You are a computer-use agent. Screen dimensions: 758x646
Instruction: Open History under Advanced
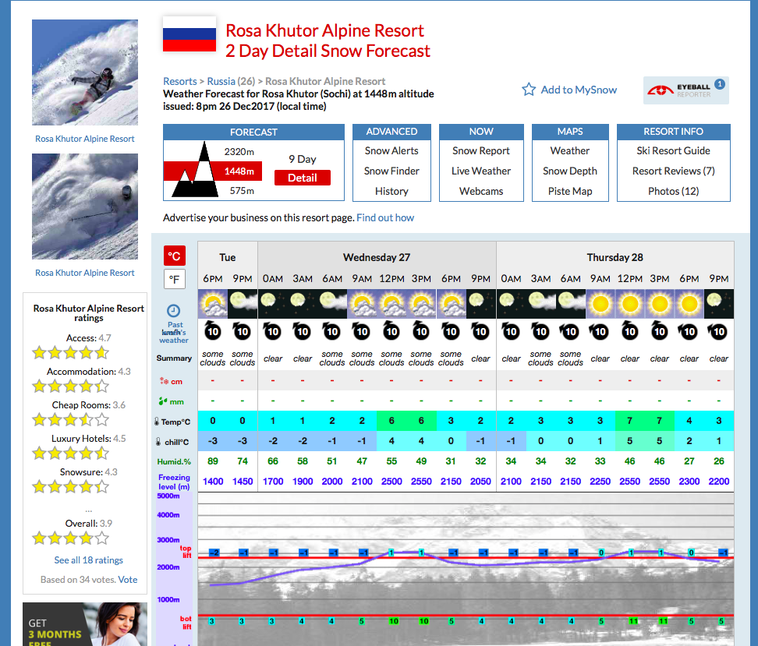pos(391,192)
